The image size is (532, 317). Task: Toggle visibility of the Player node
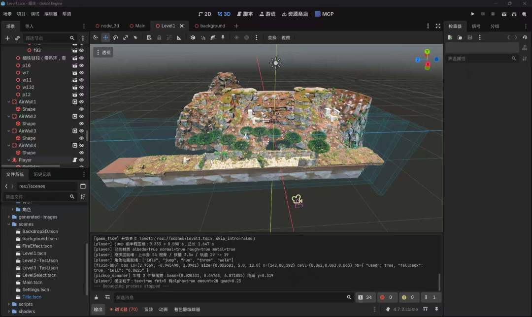tap(81, 160)
